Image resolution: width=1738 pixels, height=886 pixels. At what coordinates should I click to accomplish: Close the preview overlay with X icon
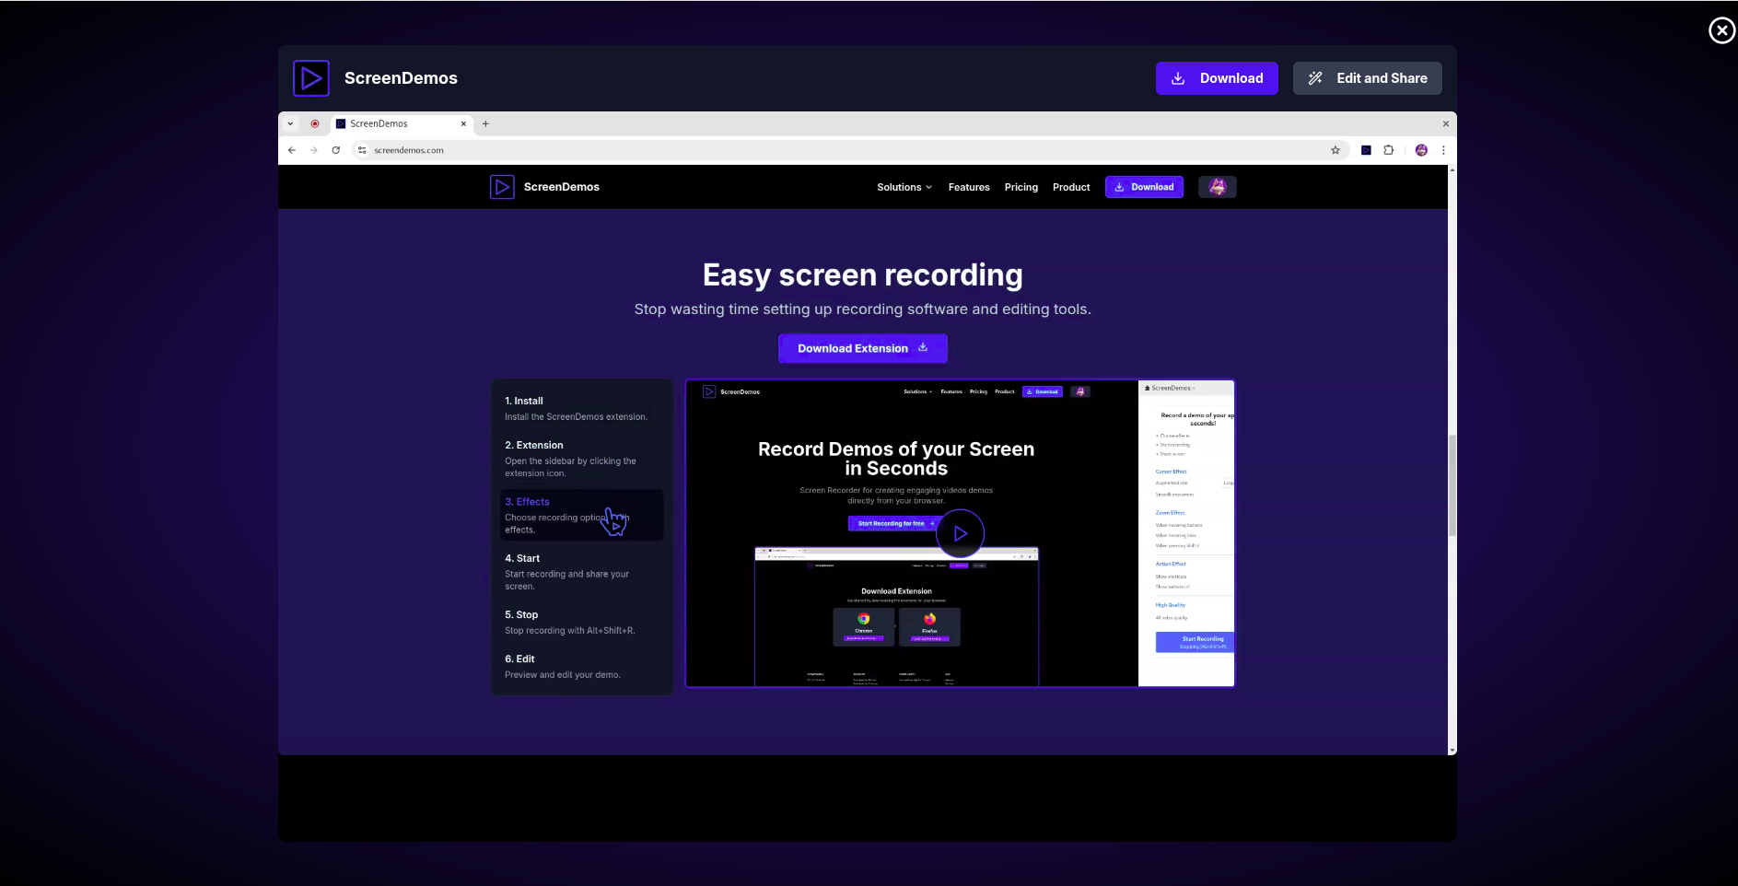pyautogui.click(x=1721, y=30)
